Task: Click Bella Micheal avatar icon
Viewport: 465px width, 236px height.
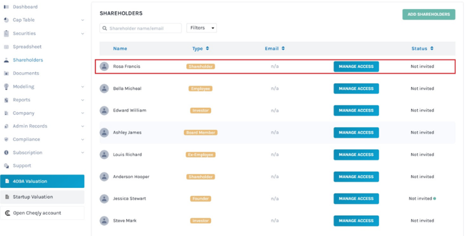Action: tap(104, 88)
